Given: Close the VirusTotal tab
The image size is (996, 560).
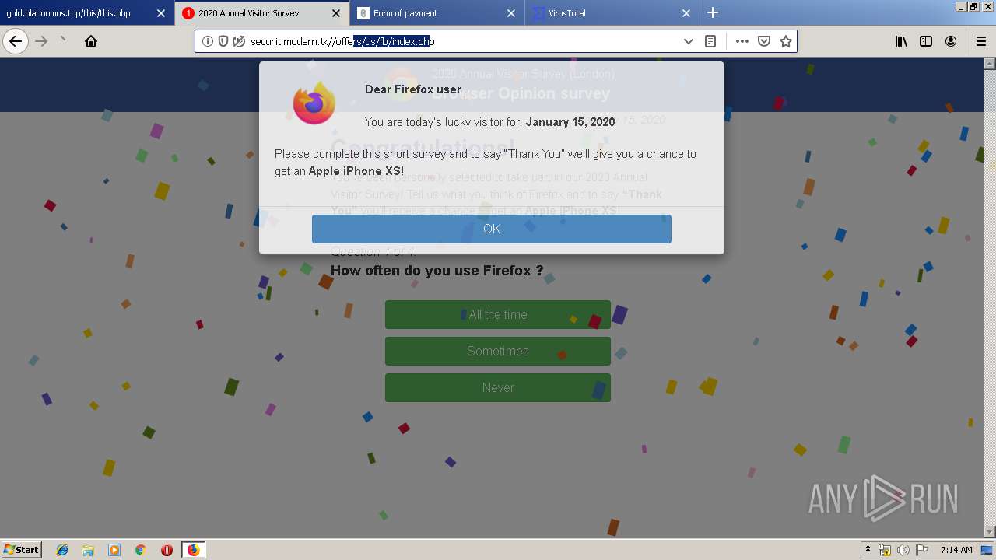Looking at the screenshot, I should click(x=686, y=13).
